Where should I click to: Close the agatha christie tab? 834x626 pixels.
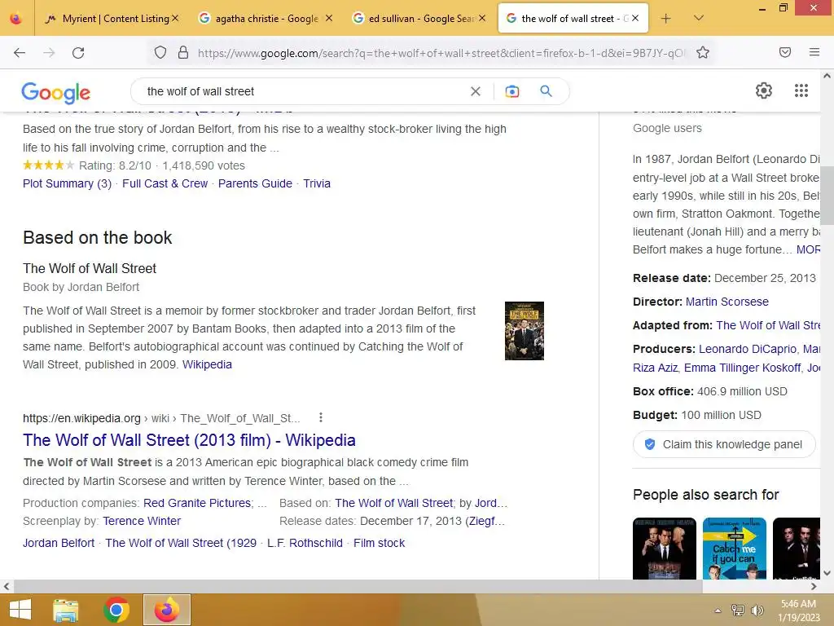329,18
